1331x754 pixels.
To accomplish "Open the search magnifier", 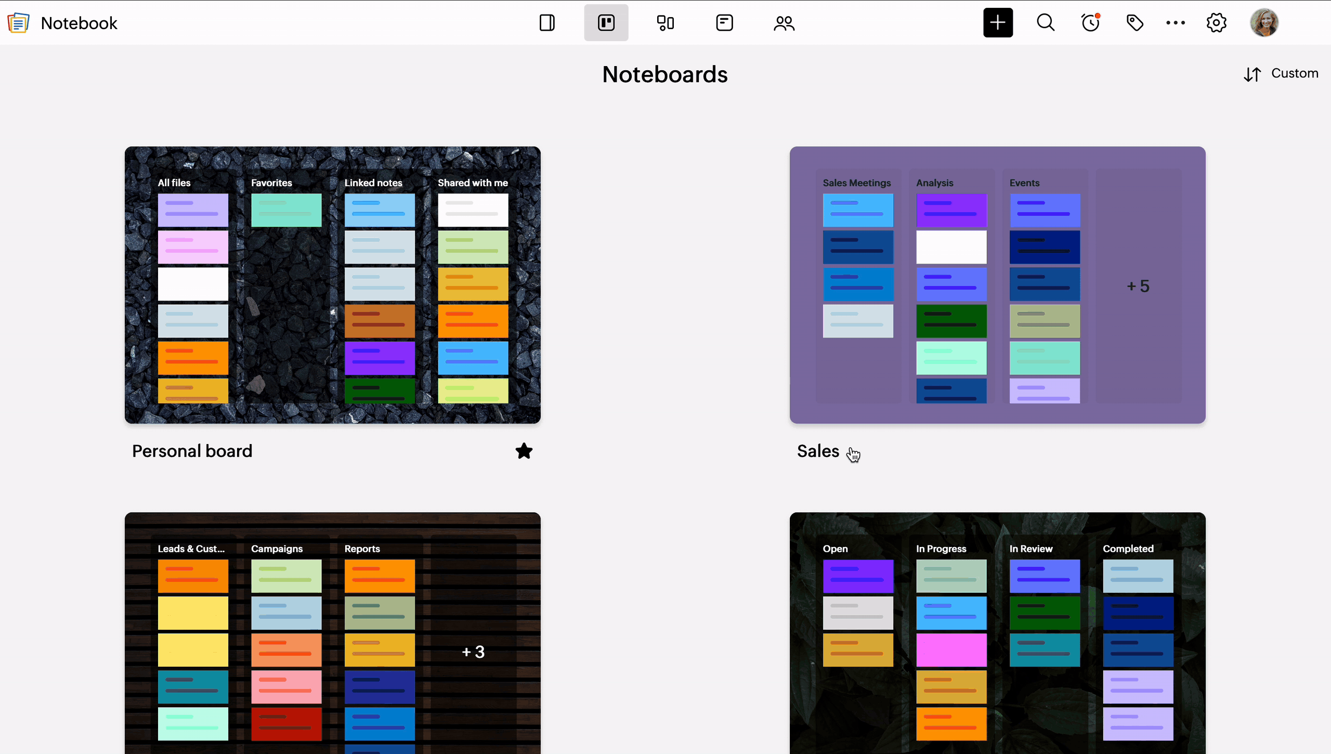I will click(1046, 23).
